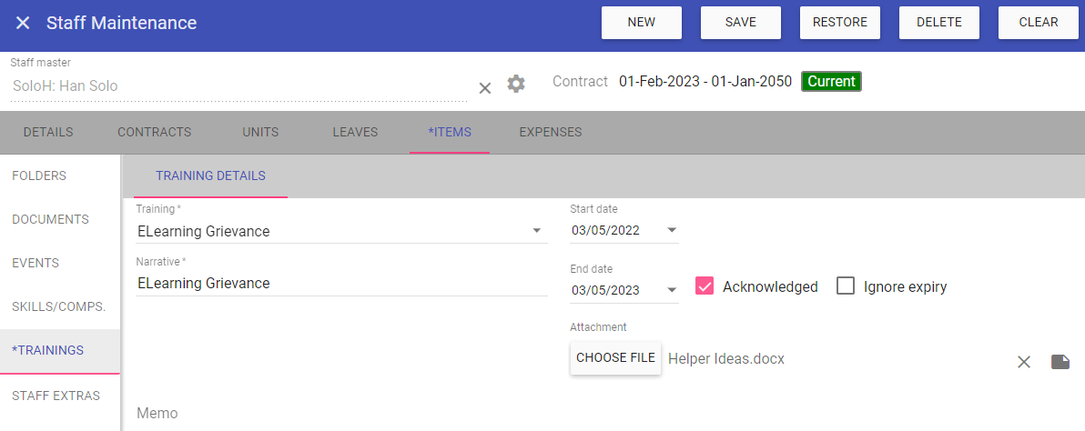Enable the Ignore expiry checkbox

click(846, 286)
